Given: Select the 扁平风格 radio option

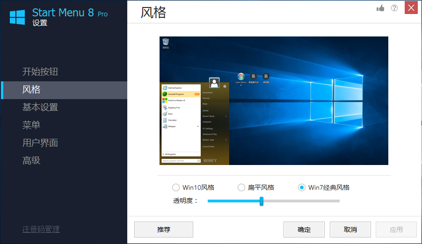Looking at the screenshot, I should (241, 187).
